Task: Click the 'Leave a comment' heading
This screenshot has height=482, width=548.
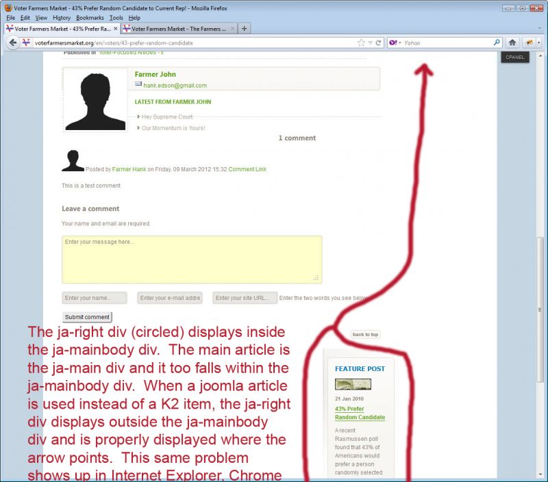Action: 90,209
